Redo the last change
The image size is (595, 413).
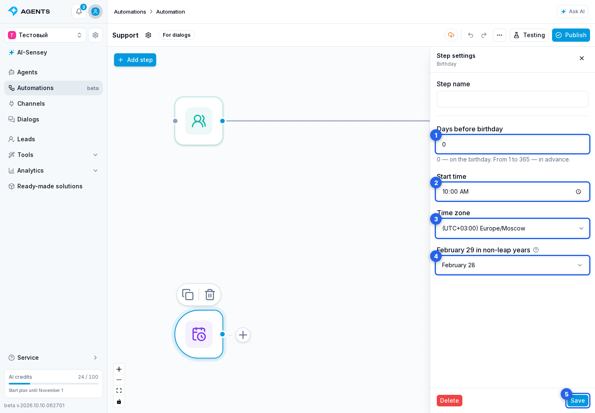coord(484,35)
